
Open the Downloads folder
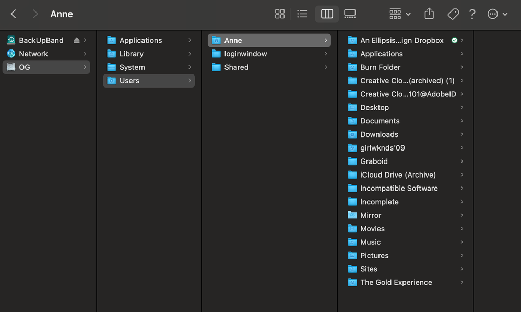[379, 134]
